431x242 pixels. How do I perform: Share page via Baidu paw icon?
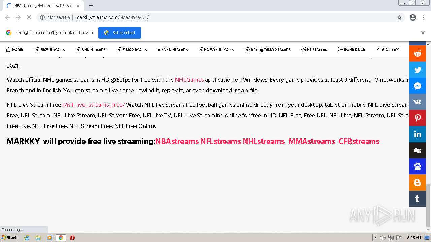(x=418, y=166)
